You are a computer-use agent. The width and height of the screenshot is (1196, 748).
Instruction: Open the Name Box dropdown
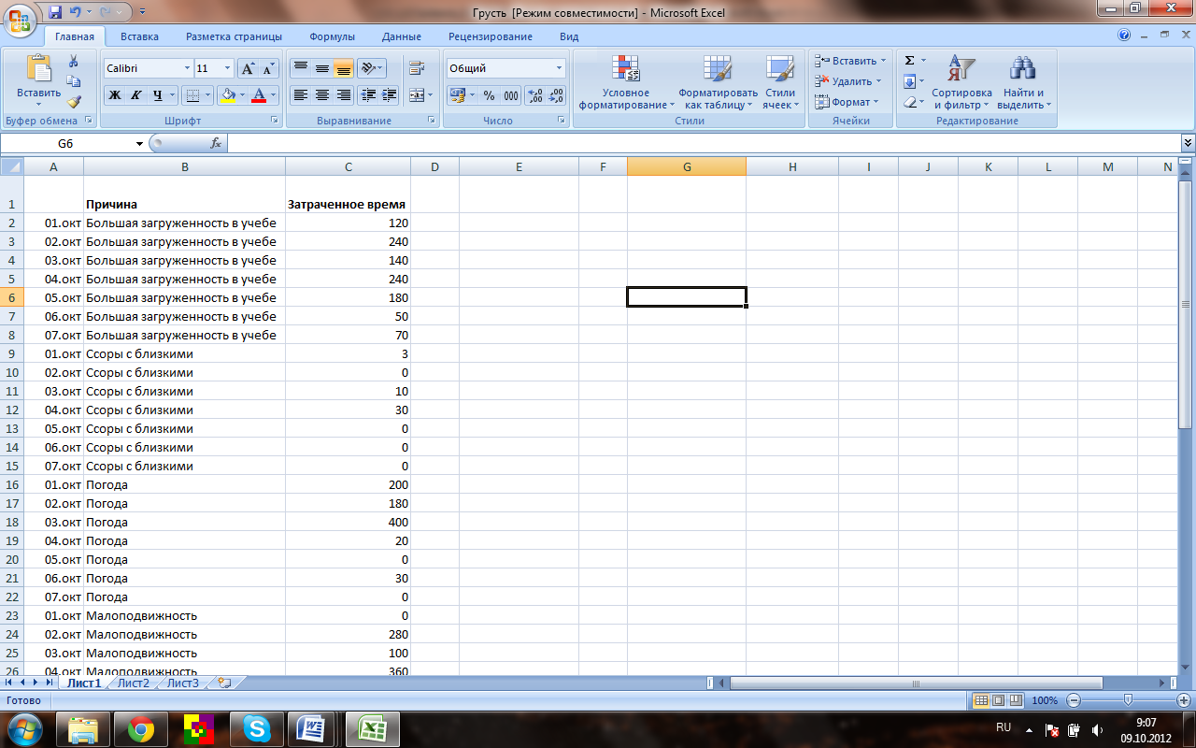pos(140,143)
